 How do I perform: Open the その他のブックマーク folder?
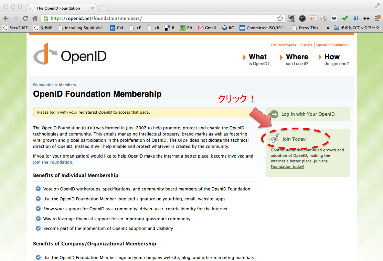coord(356,28)
